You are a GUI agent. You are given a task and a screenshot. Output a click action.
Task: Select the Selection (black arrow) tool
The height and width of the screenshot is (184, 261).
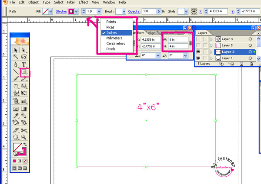point(16,50)
